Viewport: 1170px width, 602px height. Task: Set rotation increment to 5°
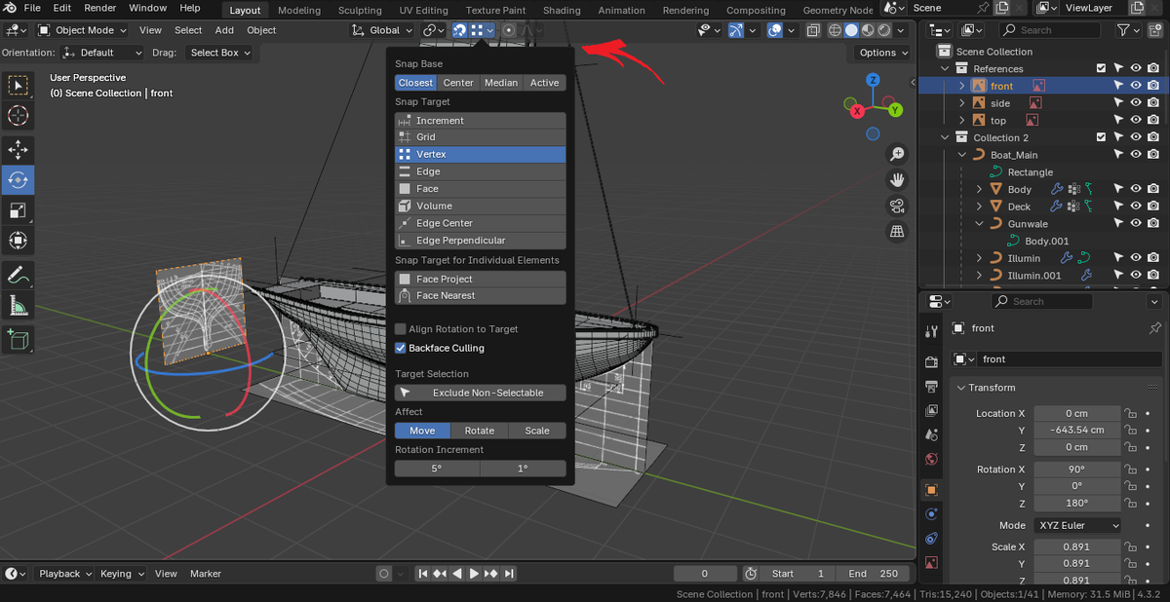click(437, 469)
